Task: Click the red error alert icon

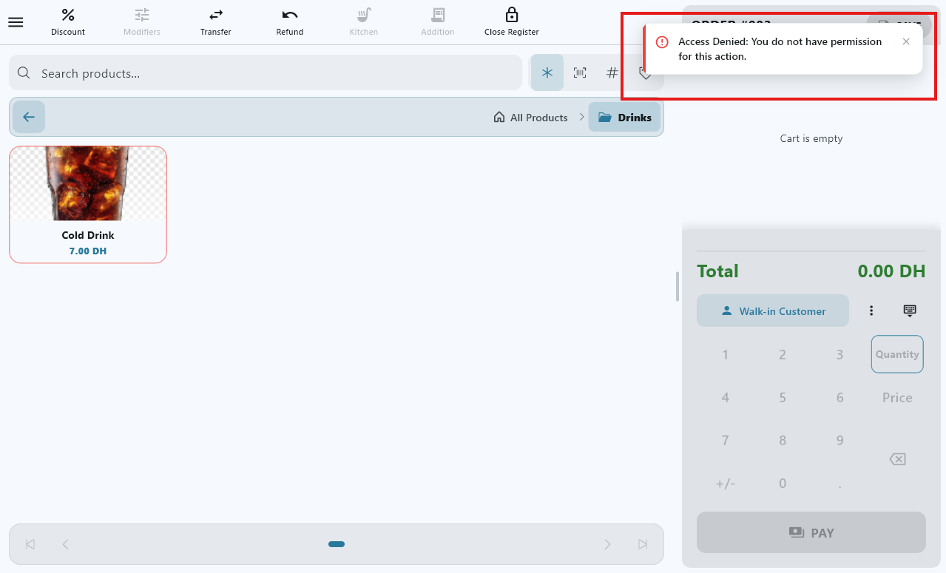Action: [x=663, y=42]
